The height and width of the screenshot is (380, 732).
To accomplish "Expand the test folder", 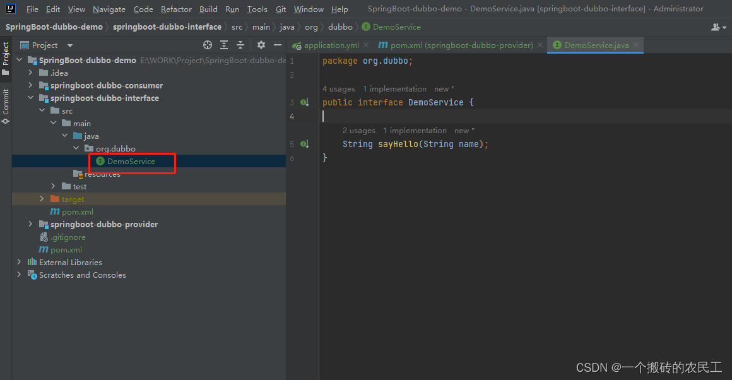I will click(53, 186).
